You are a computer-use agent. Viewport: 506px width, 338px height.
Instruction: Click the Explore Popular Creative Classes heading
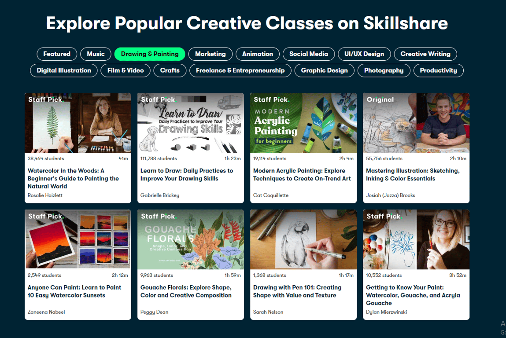pos(247,23)
